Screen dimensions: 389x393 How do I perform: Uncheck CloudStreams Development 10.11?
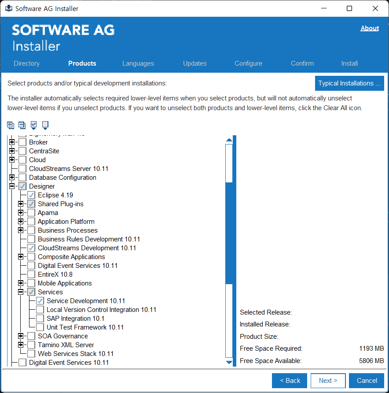coord(31,248)
